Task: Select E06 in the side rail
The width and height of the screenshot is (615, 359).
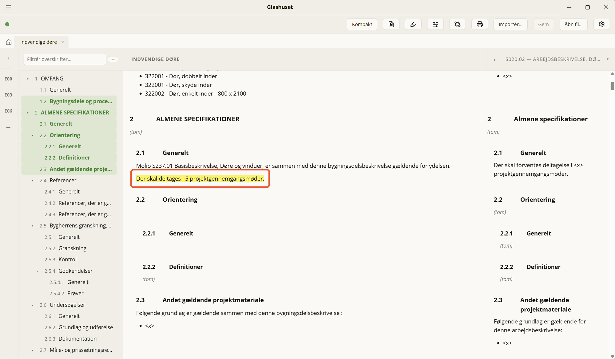Action: [x=8, y=111]
